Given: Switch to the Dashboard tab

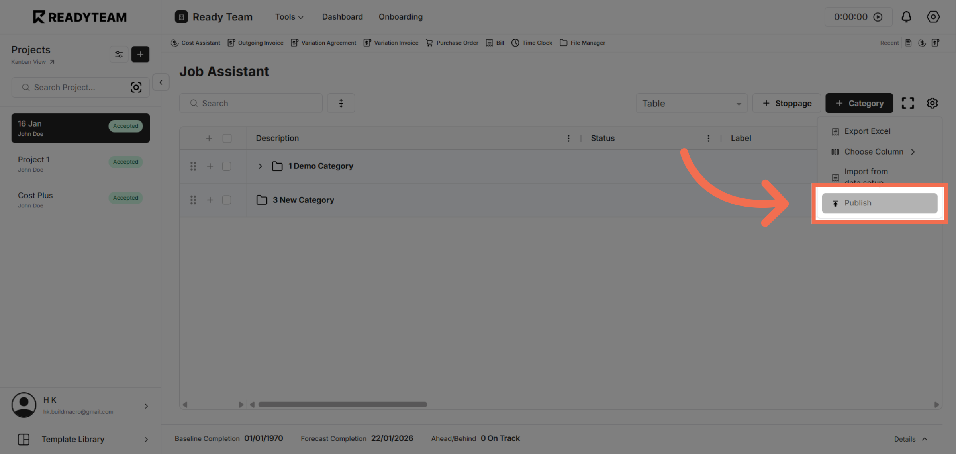Looking at the screenshot, I should click(342, 17).
